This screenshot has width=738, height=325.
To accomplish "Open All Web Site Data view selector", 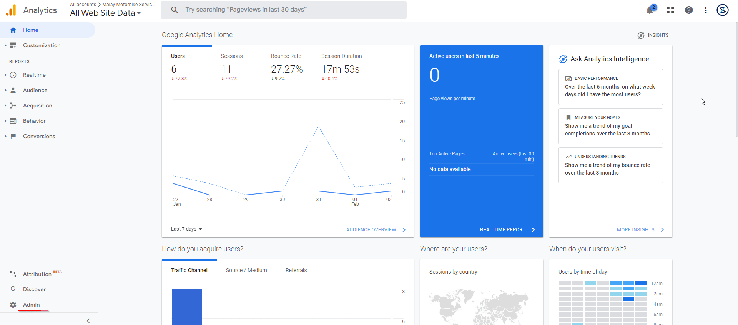I will (105, 13).
